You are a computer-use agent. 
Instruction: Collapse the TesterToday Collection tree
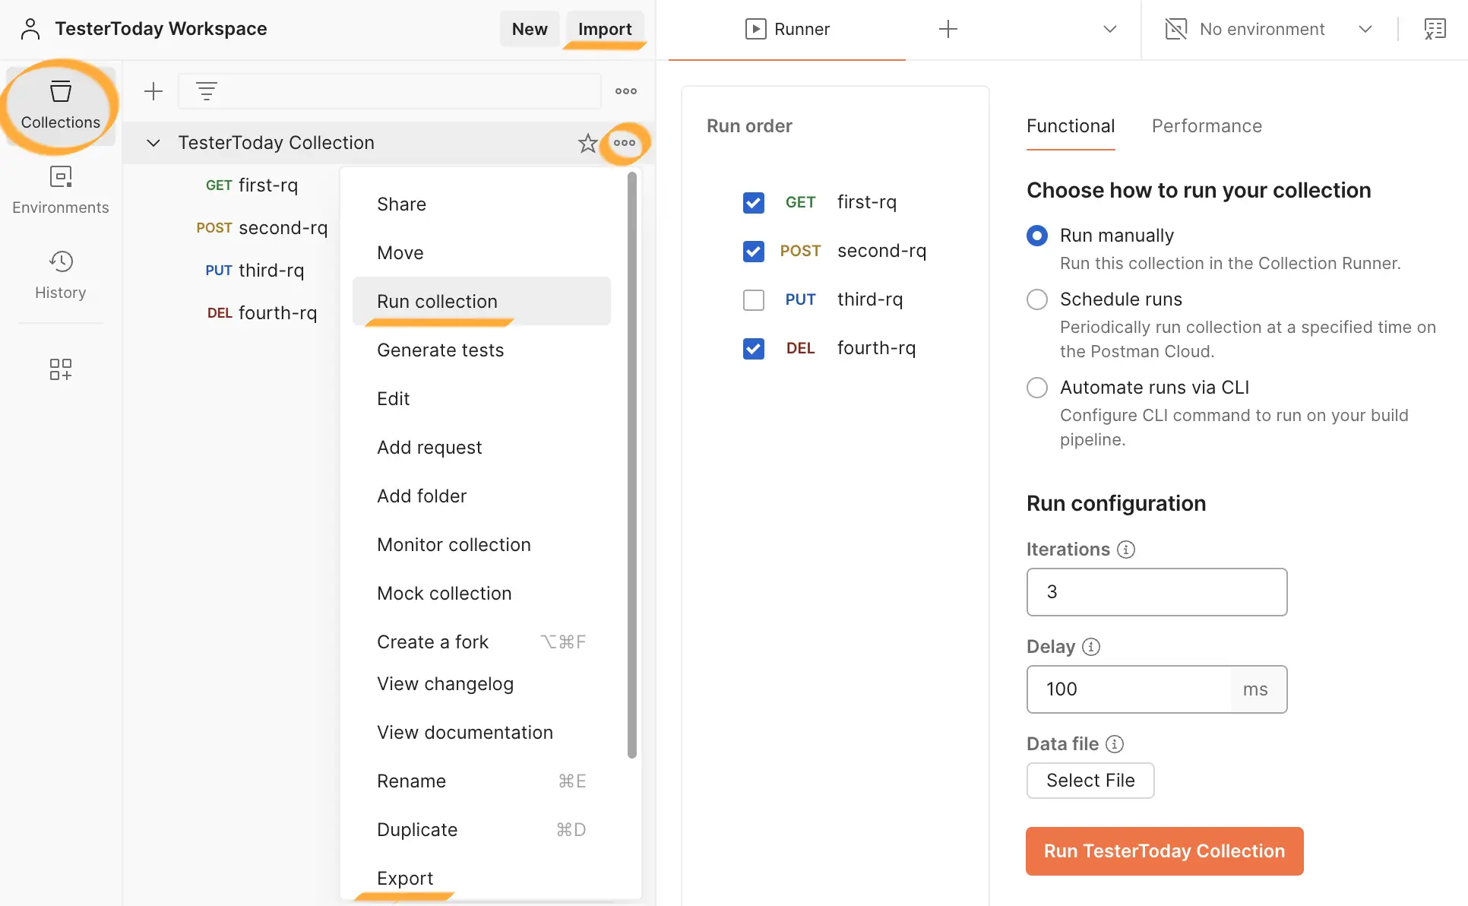pos(153,142)
